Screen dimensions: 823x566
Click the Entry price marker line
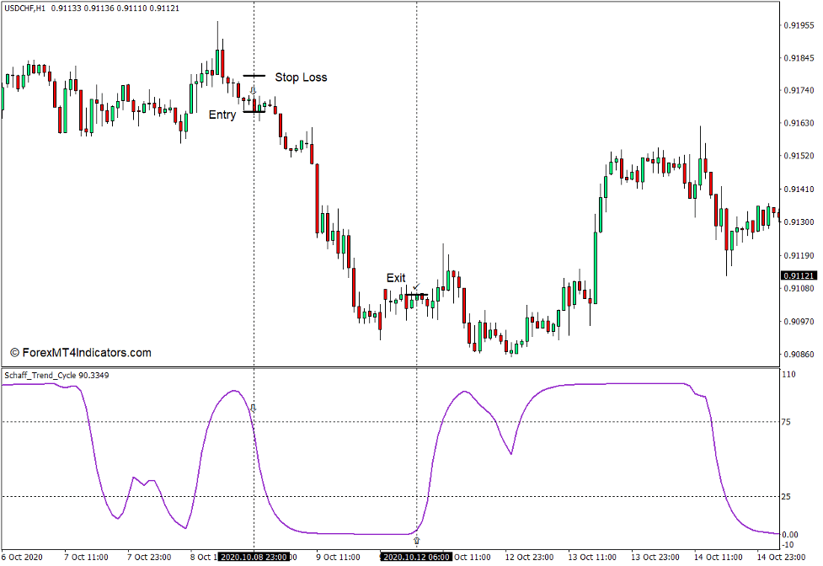click(255, 112)
